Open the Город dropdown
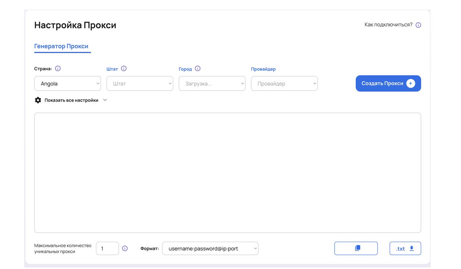 click(x=212, y=83)
